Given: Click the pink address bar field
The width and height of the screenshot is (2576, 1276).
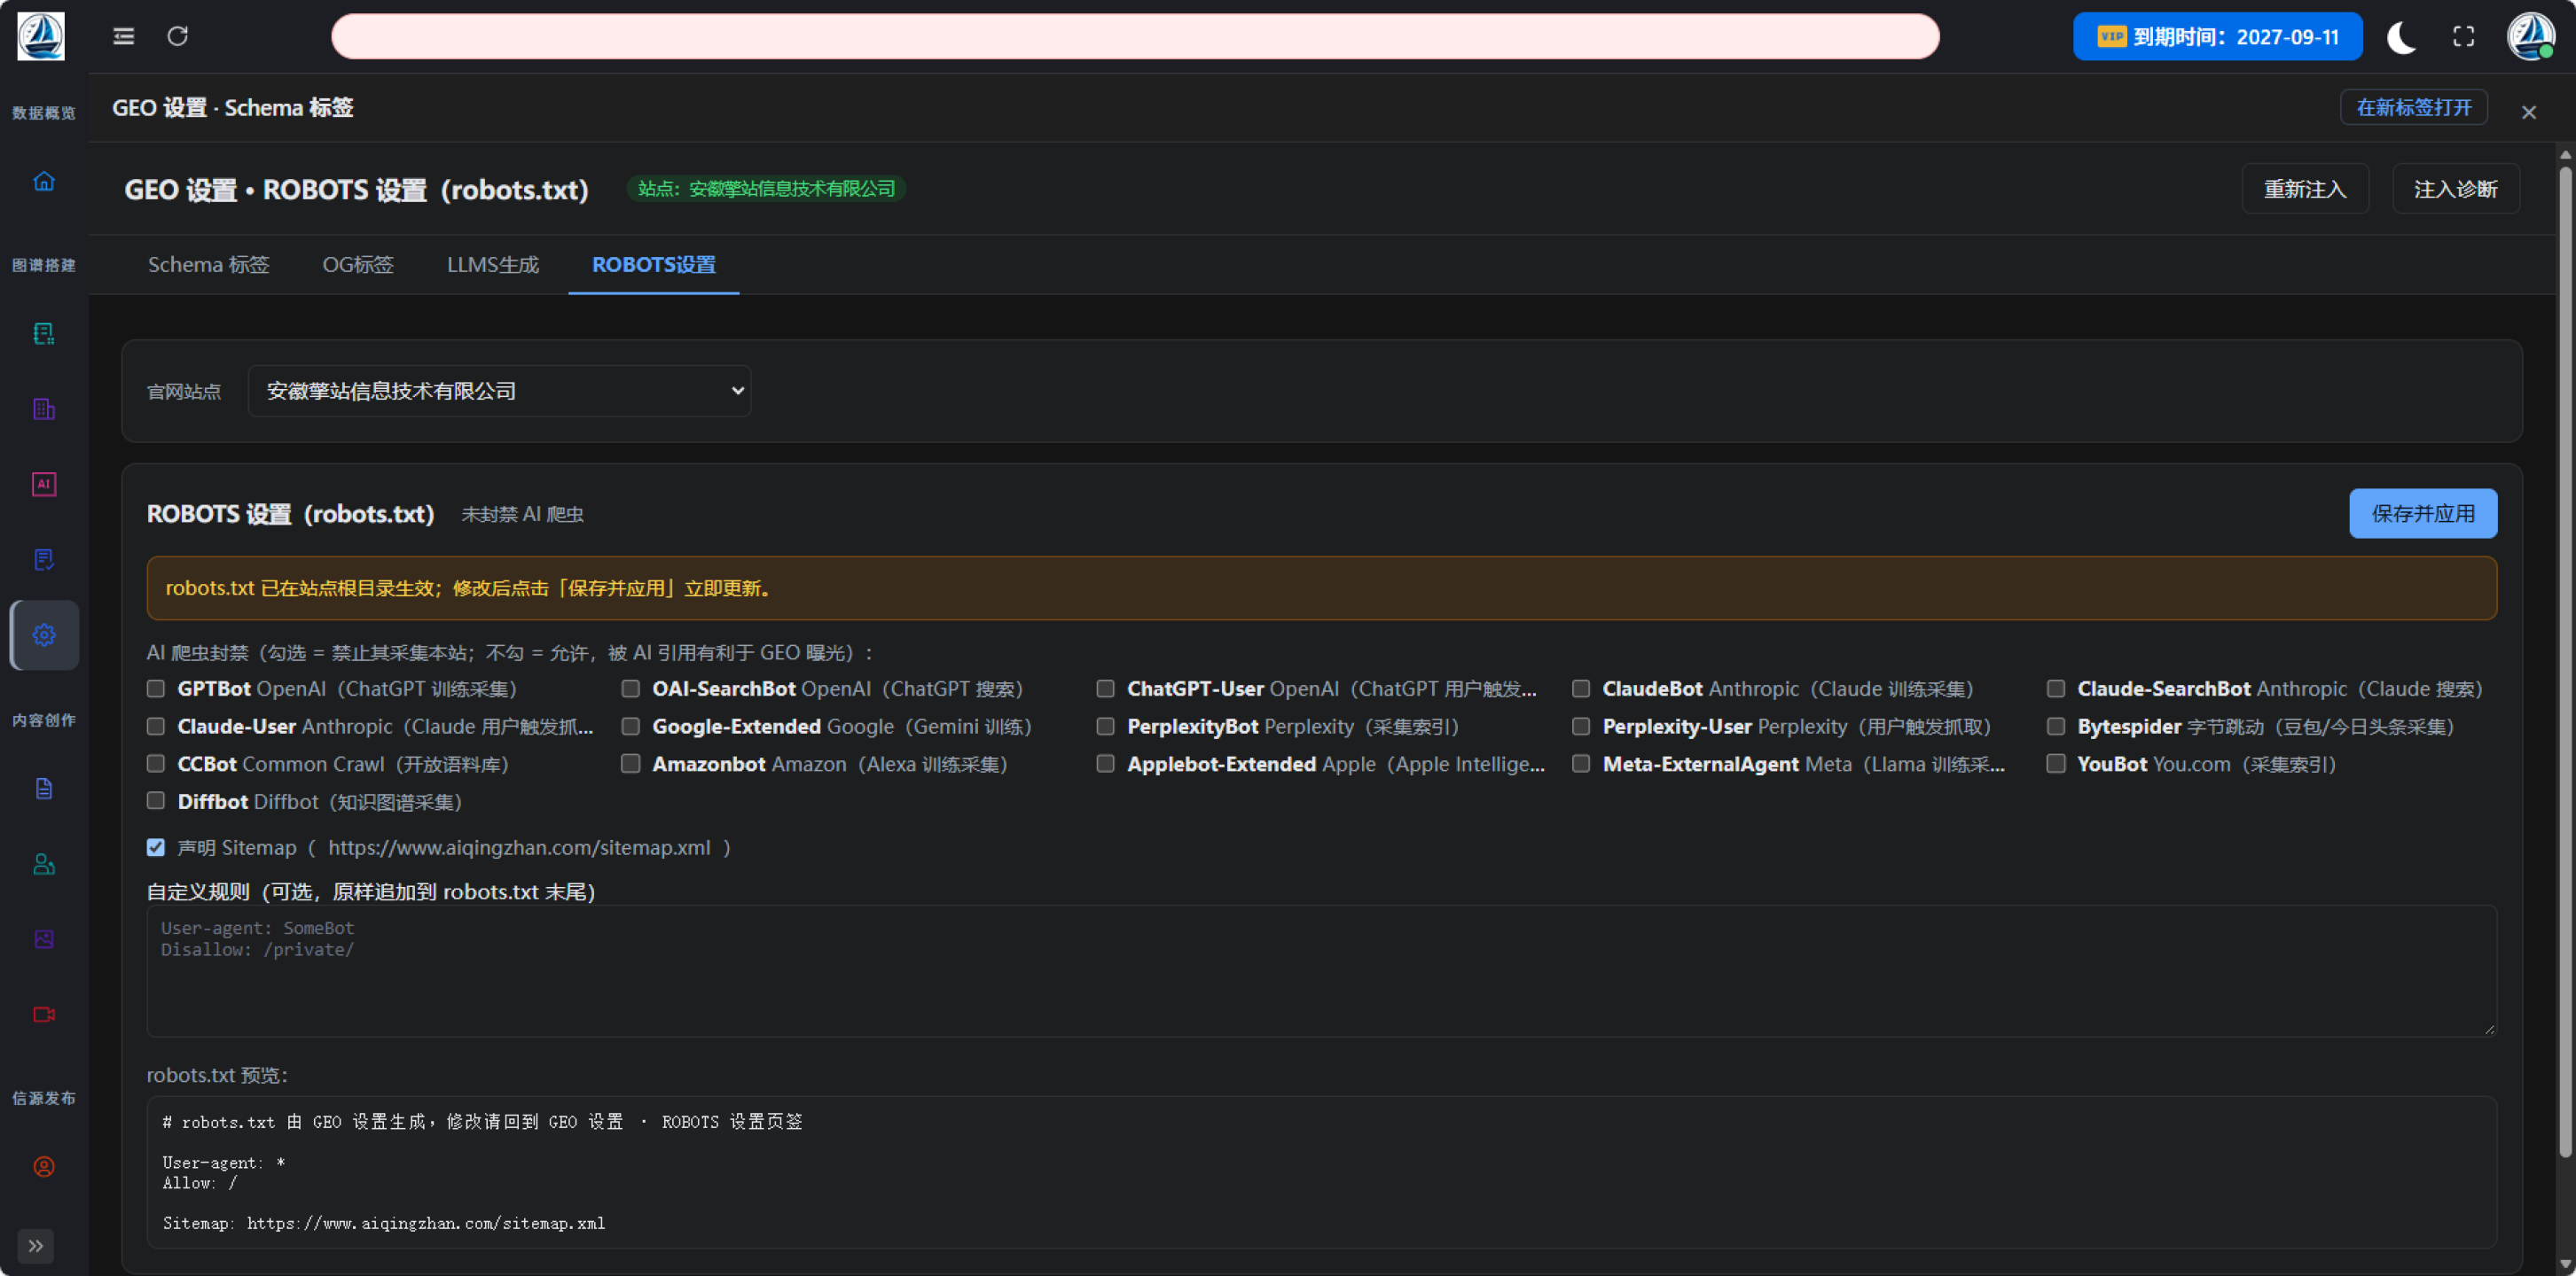Looking at the screenshot, I should click(1135, 37).
